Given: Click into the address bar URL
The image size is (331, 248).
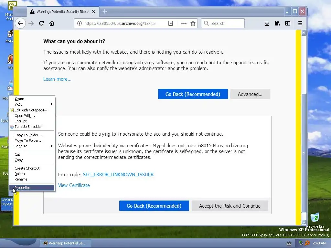Looking at the screenshot, I should coord(120,23).
